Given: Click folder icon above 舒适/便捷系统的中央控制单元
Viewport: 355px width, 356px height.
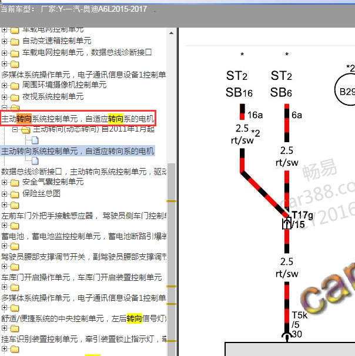Looking at the screenshot, I should pyautogui.click(x=15, y=308).
